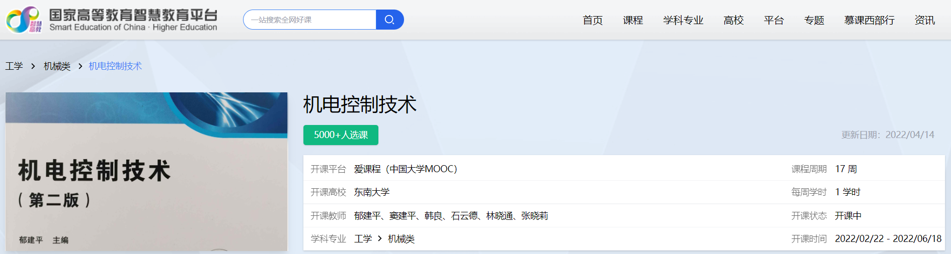
Task: Go to 学科专业 in navigation
Action: point(683,20)
